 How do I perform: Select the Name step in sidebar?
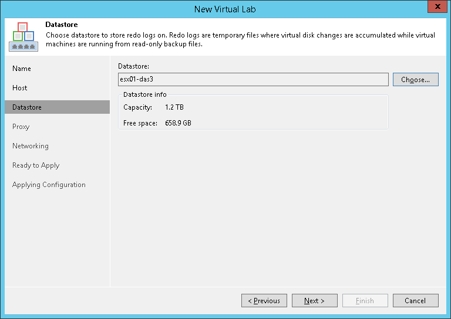[22, 69]
